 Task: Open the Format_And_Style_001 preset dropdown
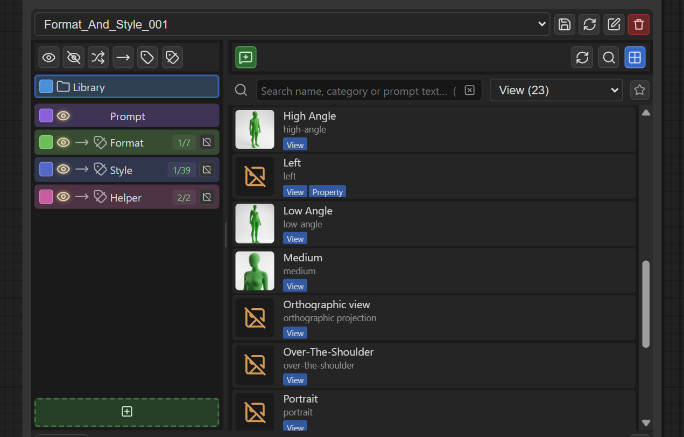point(292,24)
